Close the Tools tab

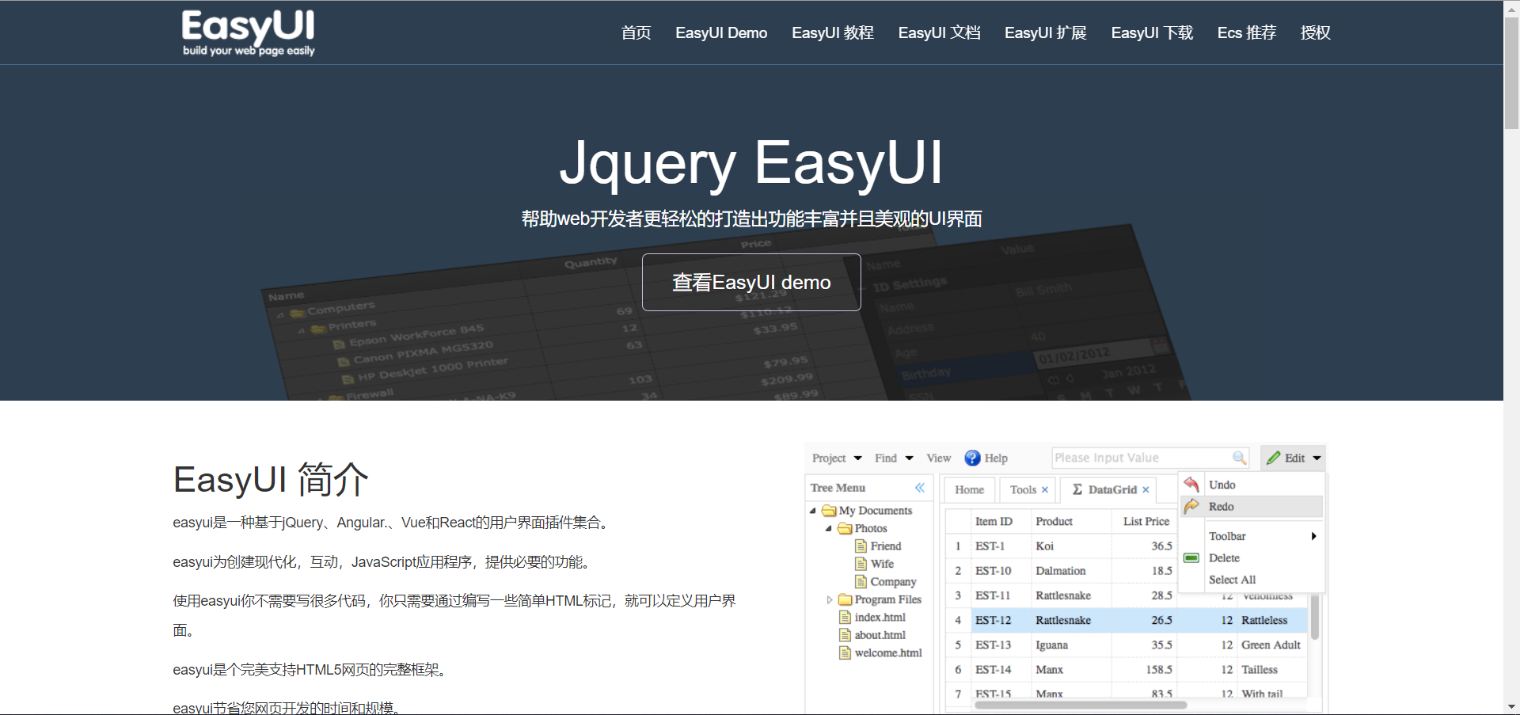[1045, 489]
